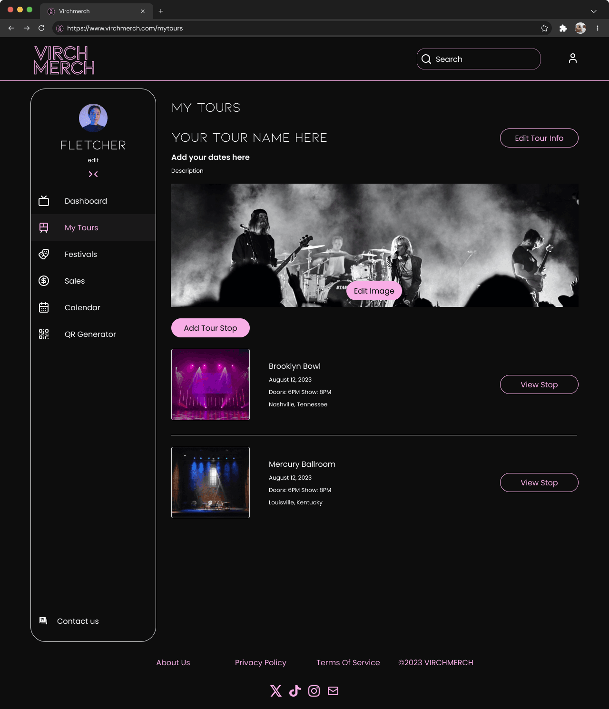The width and height of the screenshot is (609, 709).
Task: Click the ©2023 VIRCHMERCH footer text
Action: coord(436,662)
